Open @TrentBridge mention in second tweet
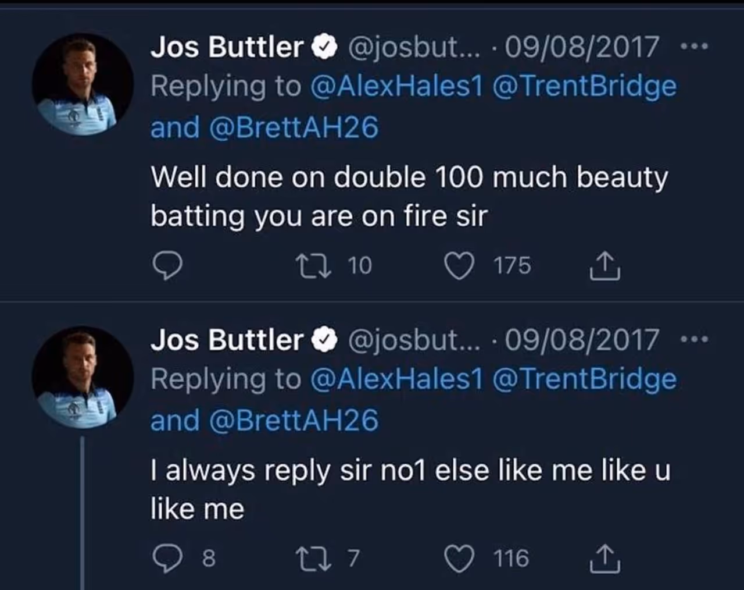This screenshot has width=744, height=590. [584, 379]
